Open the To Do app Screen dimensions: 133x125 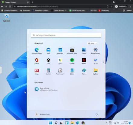tap(96, 61)
